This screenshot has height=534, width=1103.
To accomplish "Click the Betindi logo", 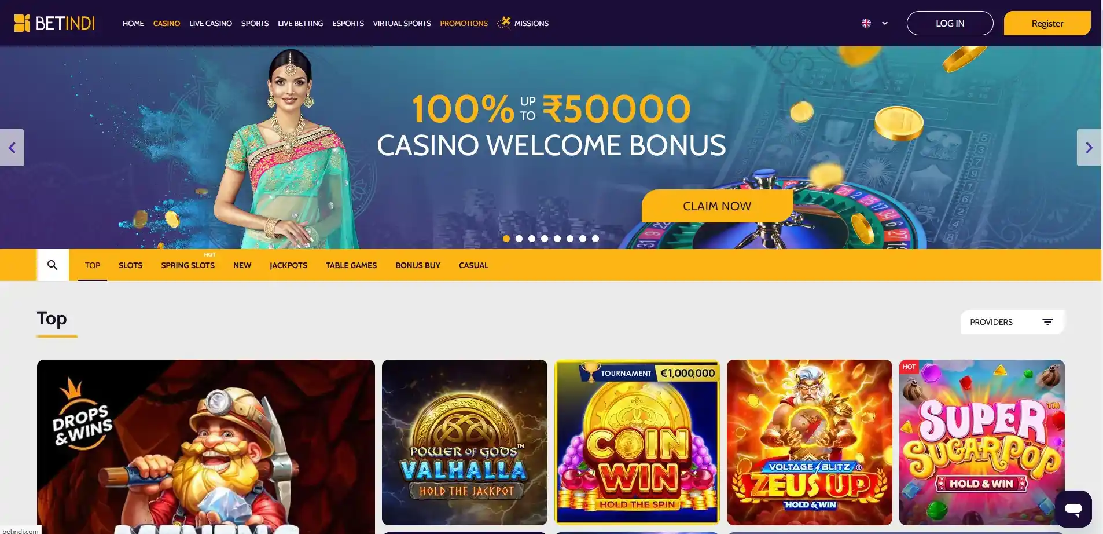I will click(x=54, y=23).
